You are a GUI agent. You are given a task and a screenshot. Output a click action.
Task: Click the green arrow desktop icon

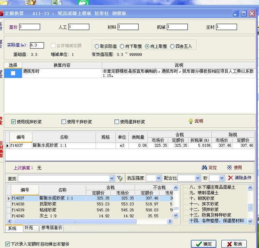(83, 2)
